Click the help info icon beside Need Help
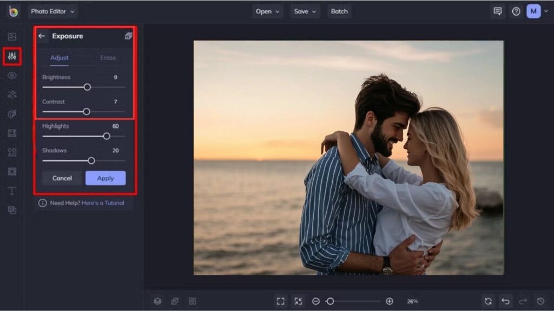The height and width of the screenshot is (311, 554). tap(42, 203)
